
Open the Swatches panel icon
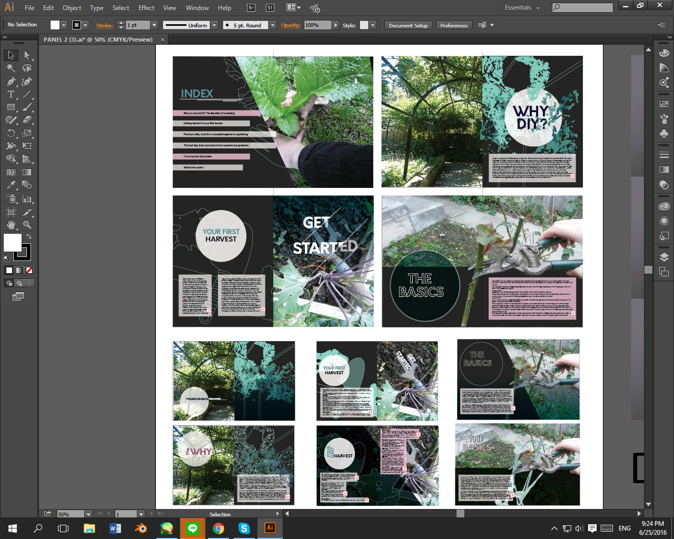click(664, 104)
